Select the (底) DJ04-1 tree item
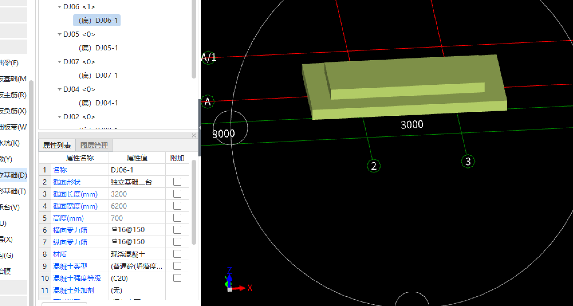The width and height of the screenshot is (573, 306). [98, 103]
